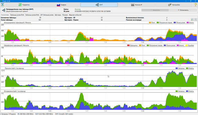Click the Сброшено legend entry
This screenshot has width=198, height=115.
(x=132, y=45)
